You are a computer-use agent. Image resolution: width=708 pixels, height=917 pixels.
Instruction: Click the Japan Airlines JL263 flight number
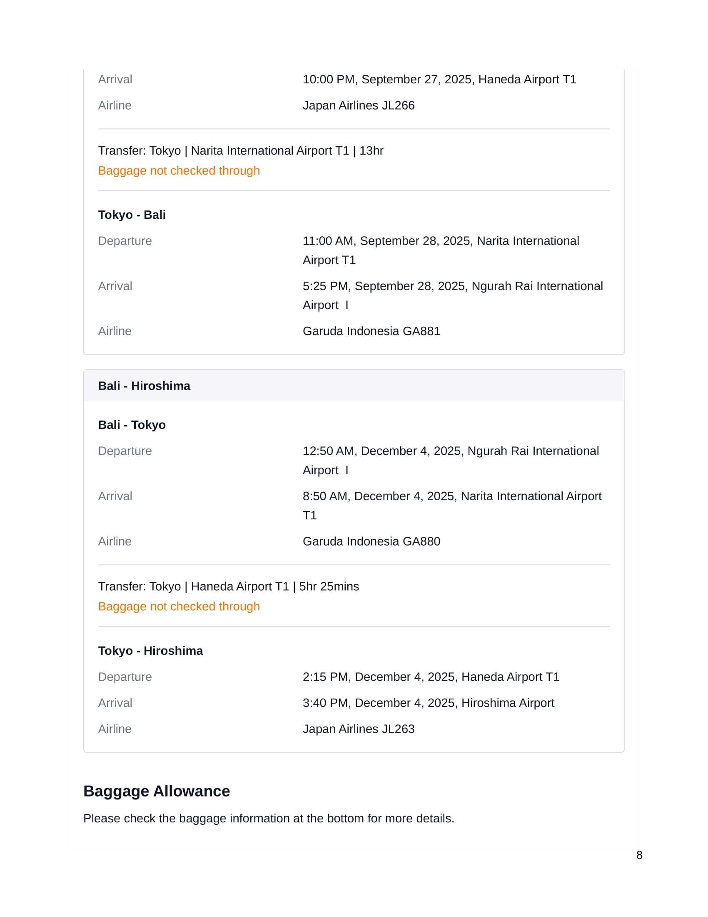358,729
